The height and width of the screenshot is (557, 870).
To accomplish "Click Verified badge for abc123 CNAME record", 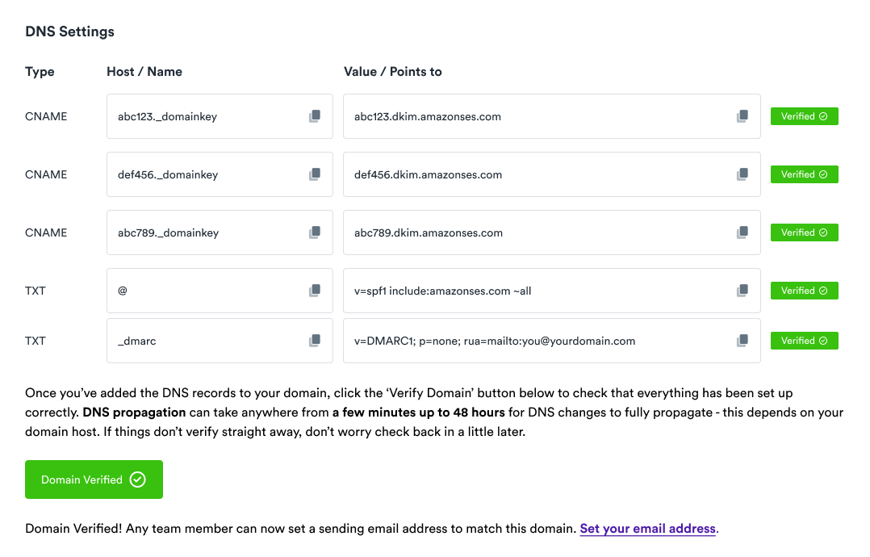I will click(804, 116).
